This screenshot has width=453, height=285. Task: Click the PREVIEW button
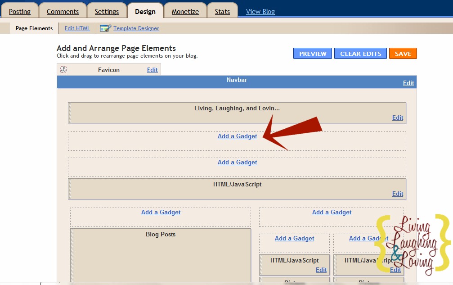coord(313,54)
